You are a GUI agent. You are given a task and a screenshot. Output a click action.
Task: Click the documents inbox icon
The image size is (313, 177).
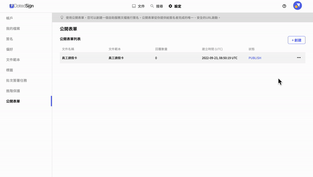[134, 6]
